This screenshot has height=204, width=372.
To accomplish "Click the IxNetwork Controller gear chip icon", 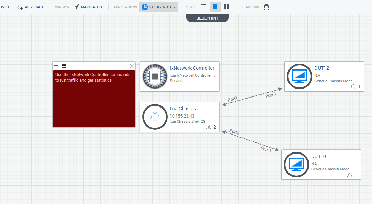I will tap(155, 76).
